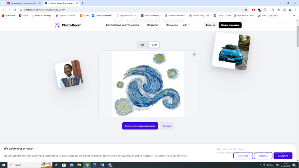Close the image preview with X
Screen dimensions: 299x168
194,54
